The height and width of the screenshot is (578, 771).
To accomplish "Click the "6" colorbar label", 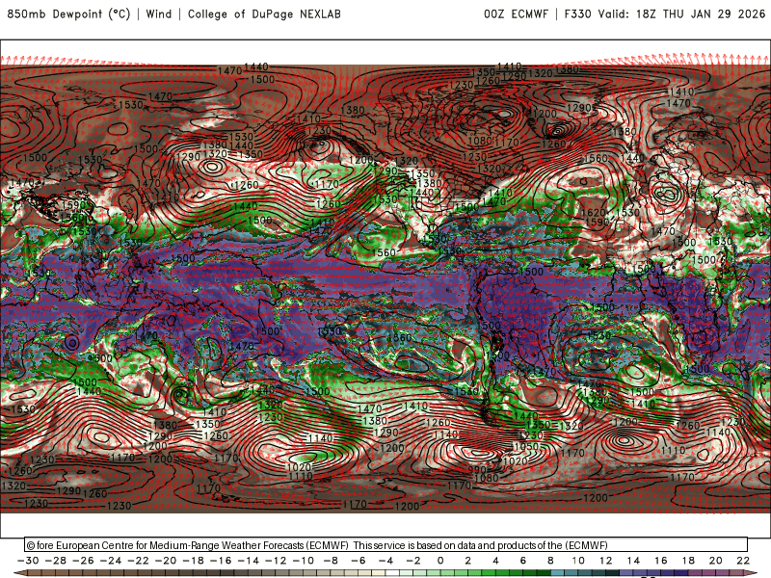I will (x=523, y=561).
